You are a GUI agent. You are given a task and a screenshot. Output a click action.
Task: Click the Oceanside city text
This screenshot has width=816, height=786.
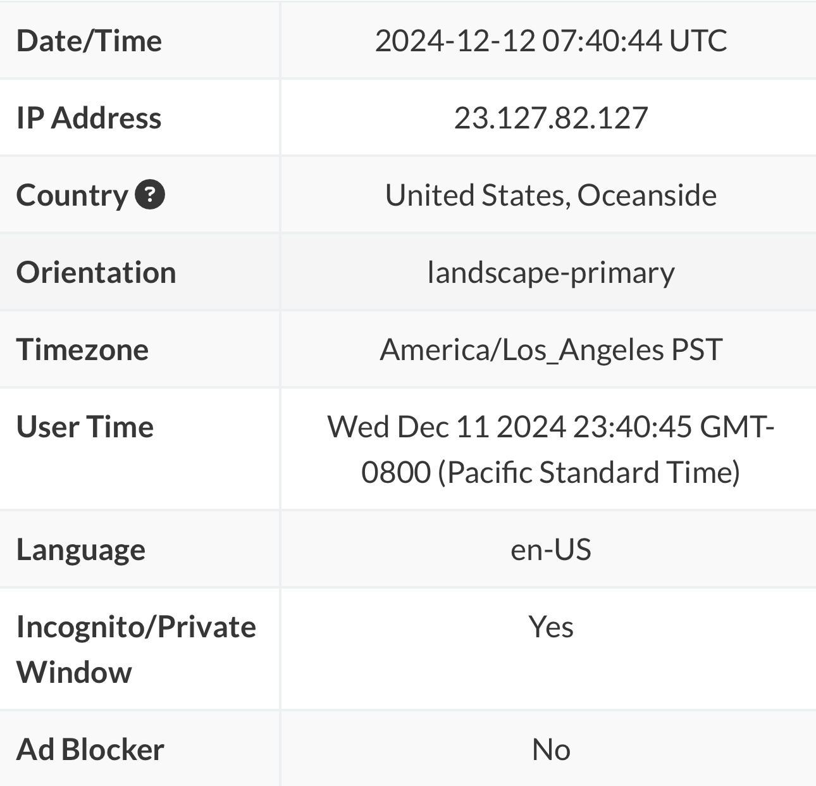(646, 195)
